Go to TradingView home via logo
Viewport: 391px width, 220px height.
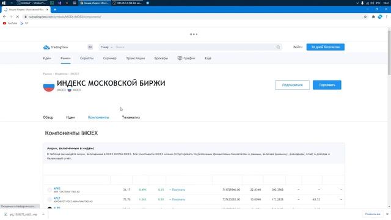click(x=56, y=47)
